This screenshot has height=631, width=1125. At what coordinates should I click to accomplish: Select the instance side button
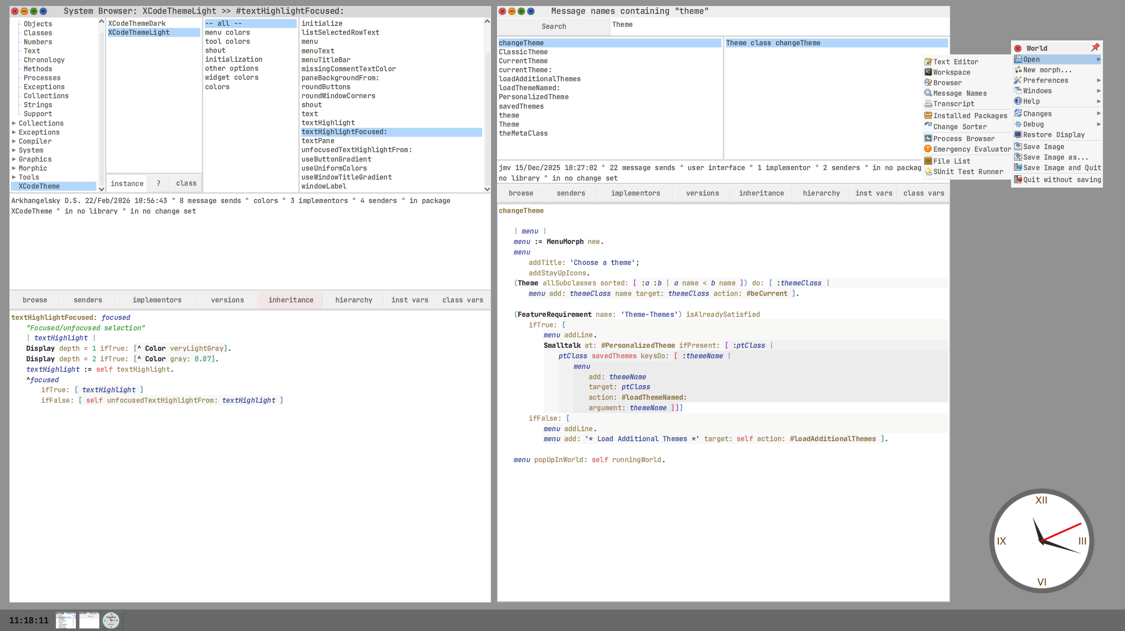[x=127, y=184]
